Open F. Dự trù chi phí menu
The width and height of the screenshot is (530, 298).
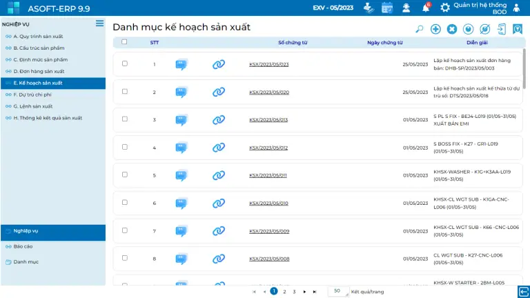click(32, 95)
